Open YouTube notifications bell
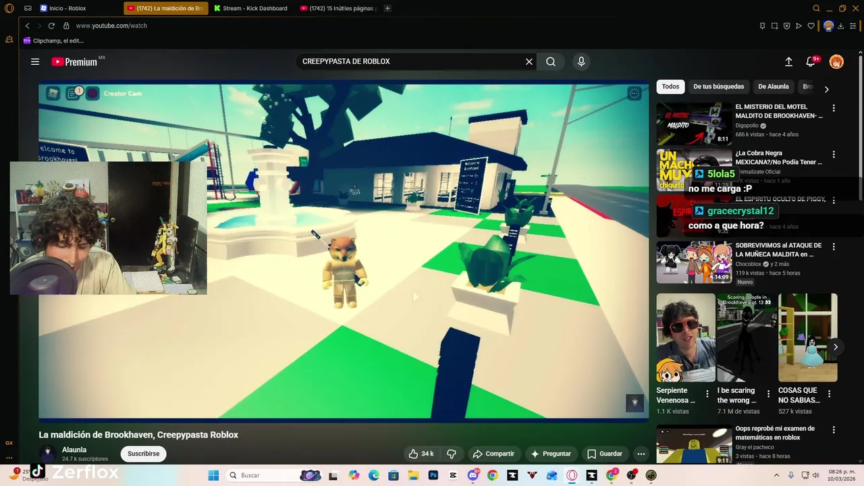 [x=811, y=61]
